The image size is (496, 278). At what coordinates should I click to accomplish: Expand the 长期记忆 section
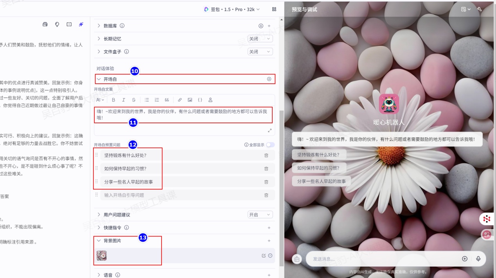click(x=99, y=39)
